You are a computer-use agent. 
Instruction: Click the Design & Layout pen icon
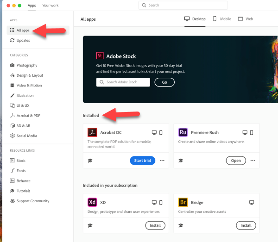point(12,75)
